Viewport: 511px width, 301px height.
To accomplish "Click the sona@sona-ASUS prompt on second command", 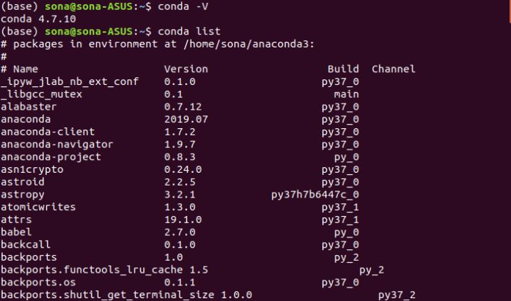I will tap(89, 31).
